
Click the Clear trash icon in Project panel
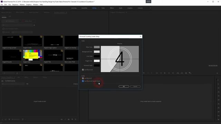(76, 120)
